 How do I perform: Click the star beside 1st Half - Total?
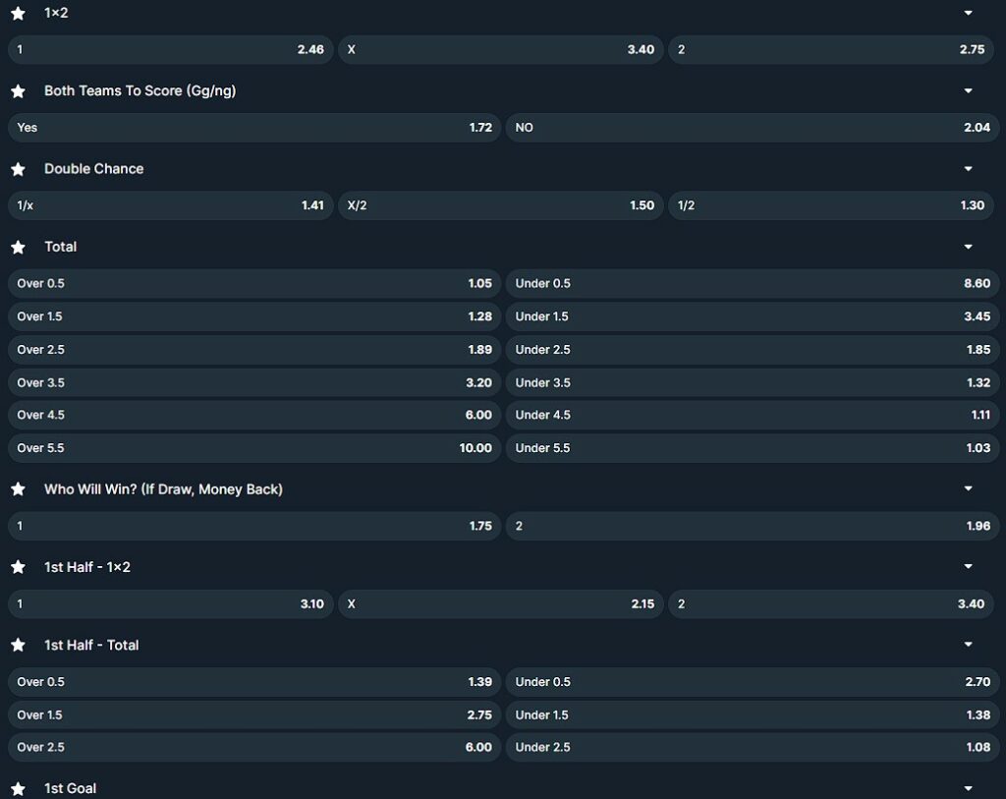click(x=18, y=645)
